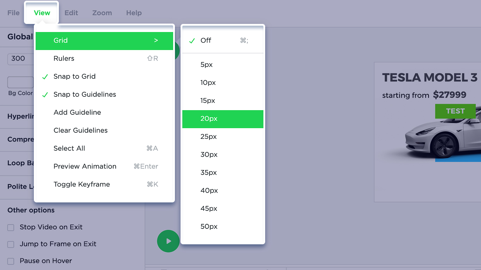Click the width field showing 300
Viewport: 481px width, 270px height.
[x=21, y=59]
